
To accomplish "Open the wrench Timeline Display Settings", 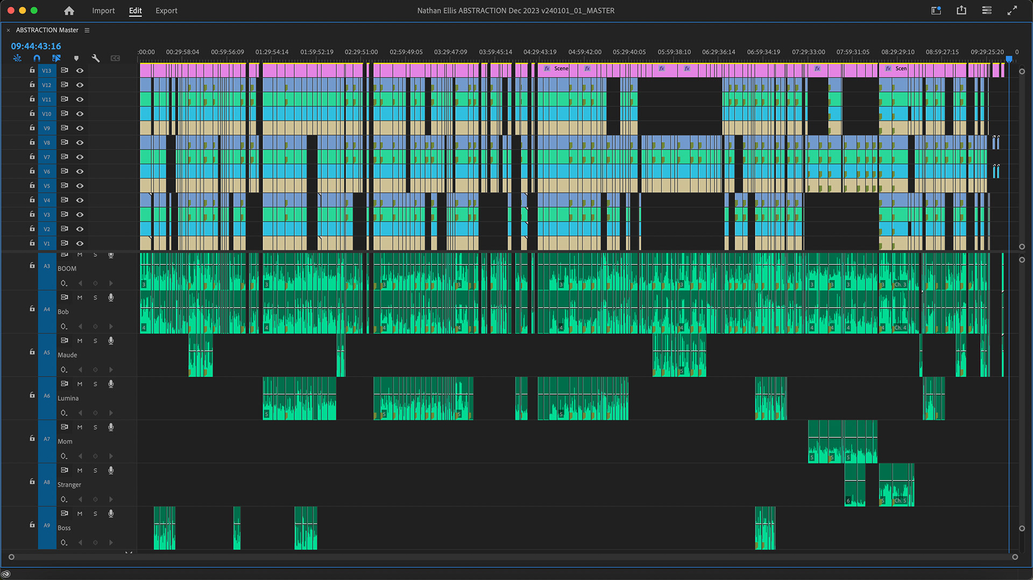I will pyautogui.click(x=96, y=58).
